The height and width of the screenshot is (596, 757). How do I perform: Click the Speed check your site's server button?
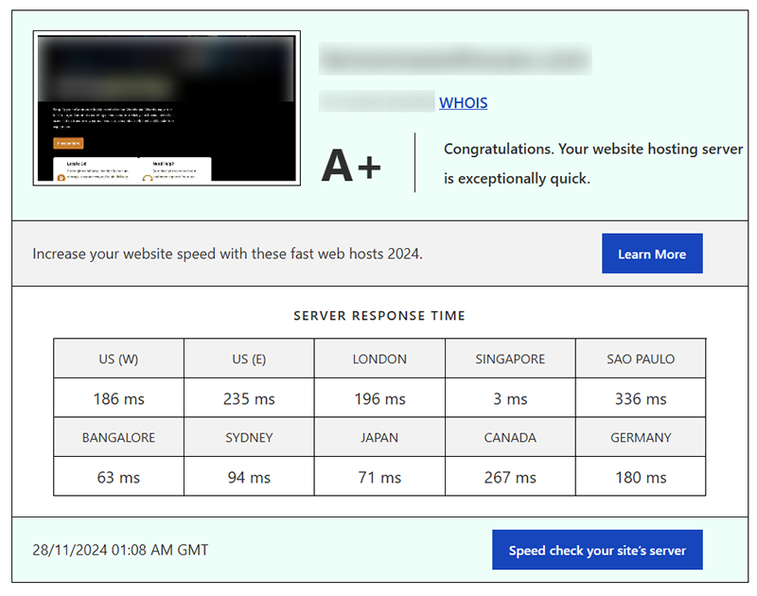point(597,550)
